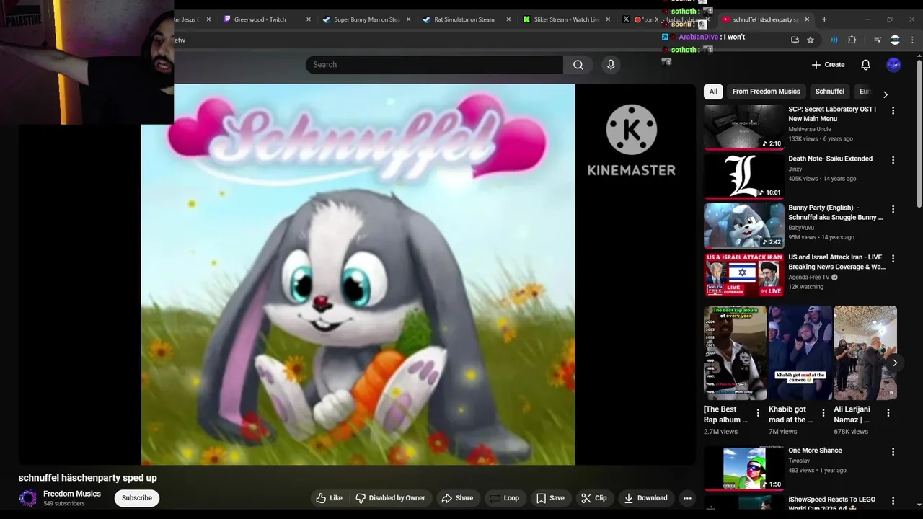
Task: Open the Create menu
Action: coord(828,65)
